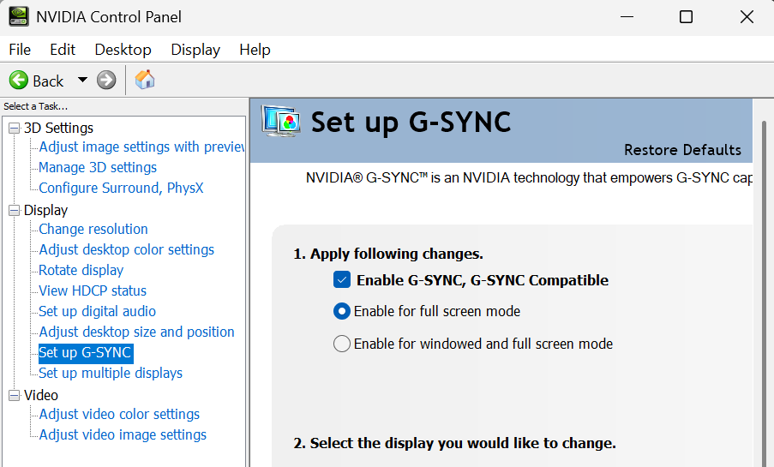Uncheck Enable G-SYNC, G-SYNC Compatible

tap(342, 280)
